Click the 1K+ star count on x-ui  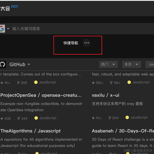click(97, 118)
